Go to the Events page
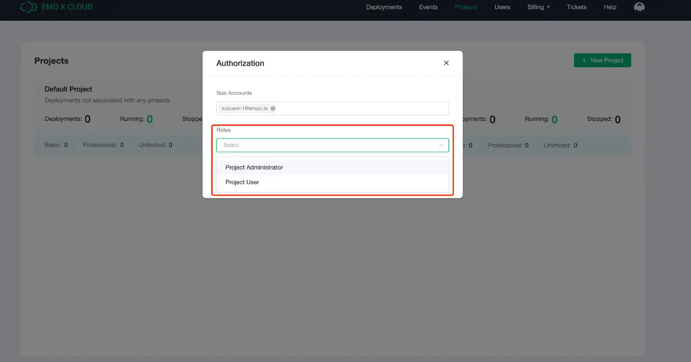691x362 pixels. click(428, 7)
